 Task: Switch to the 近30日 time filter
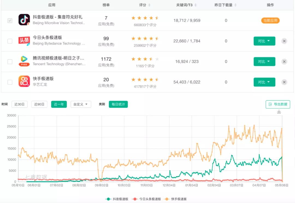19,104
